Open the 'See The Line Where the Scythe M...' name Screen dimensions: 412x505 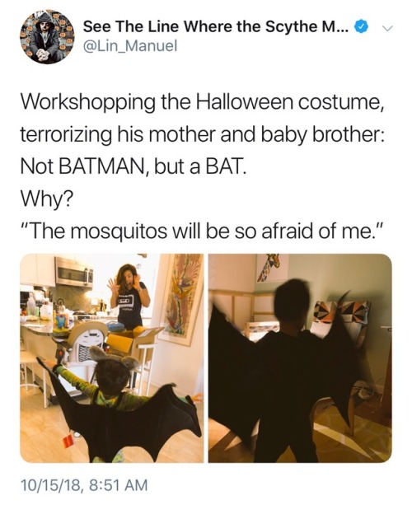(x=216, y=26)
